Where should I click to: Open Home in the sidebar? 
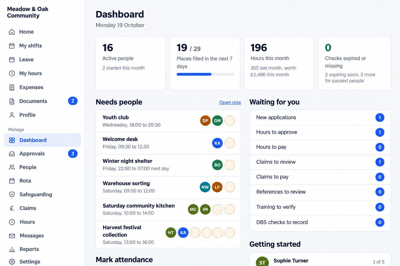tap(42, 32)
